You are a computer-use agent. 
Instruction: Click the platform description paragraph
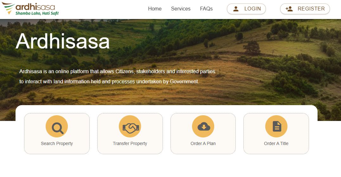coord(117,76)
